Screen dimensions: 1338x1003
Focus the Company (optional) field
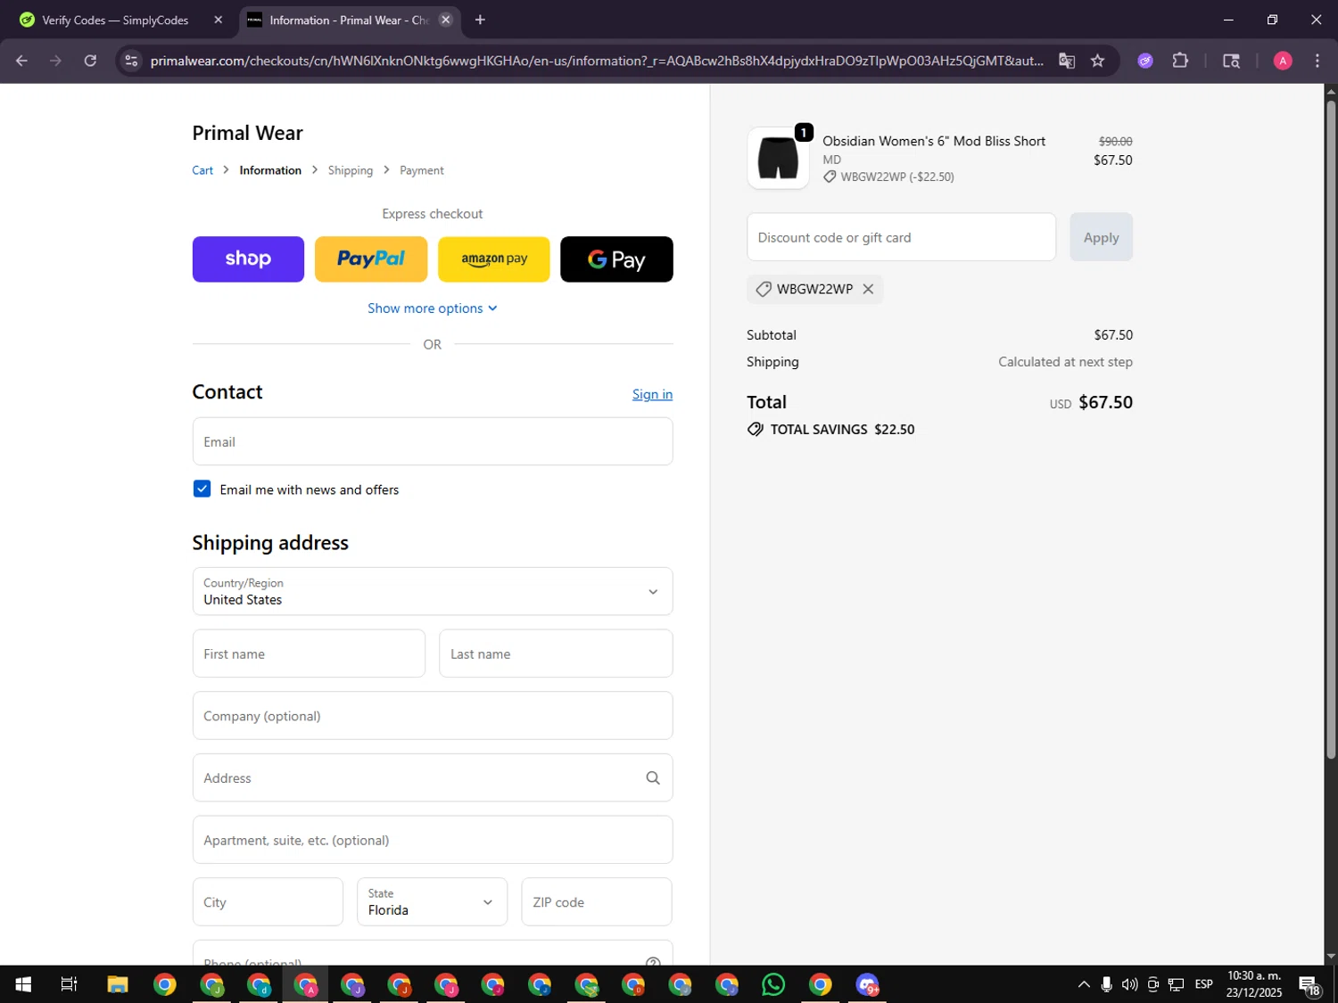tap(433, 715)
